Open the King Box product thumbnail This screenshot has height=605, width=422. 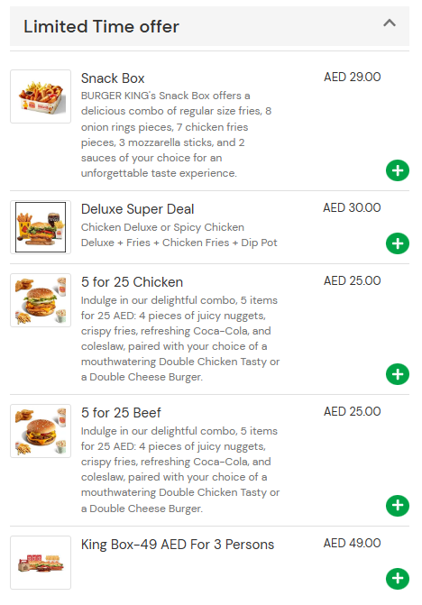point(41,563)
